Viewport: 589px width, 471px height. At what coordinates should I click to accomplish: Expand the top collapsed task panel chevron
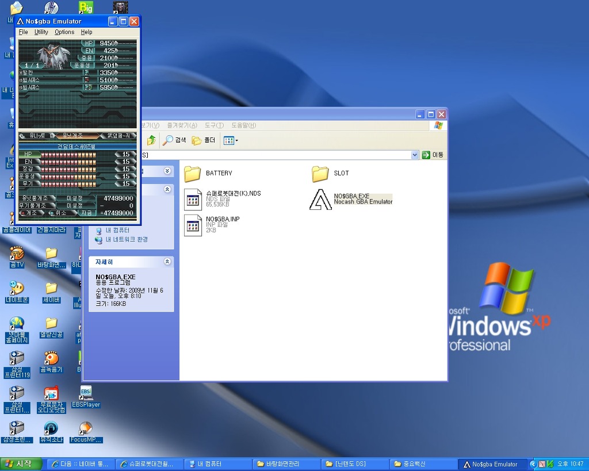[x=167, y=171]
